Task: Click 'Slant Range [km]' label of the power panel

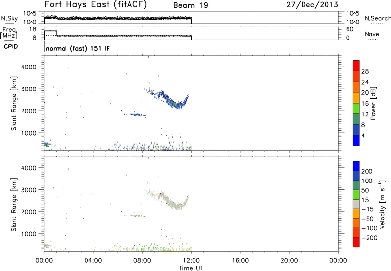Action: tap(14, 103)
